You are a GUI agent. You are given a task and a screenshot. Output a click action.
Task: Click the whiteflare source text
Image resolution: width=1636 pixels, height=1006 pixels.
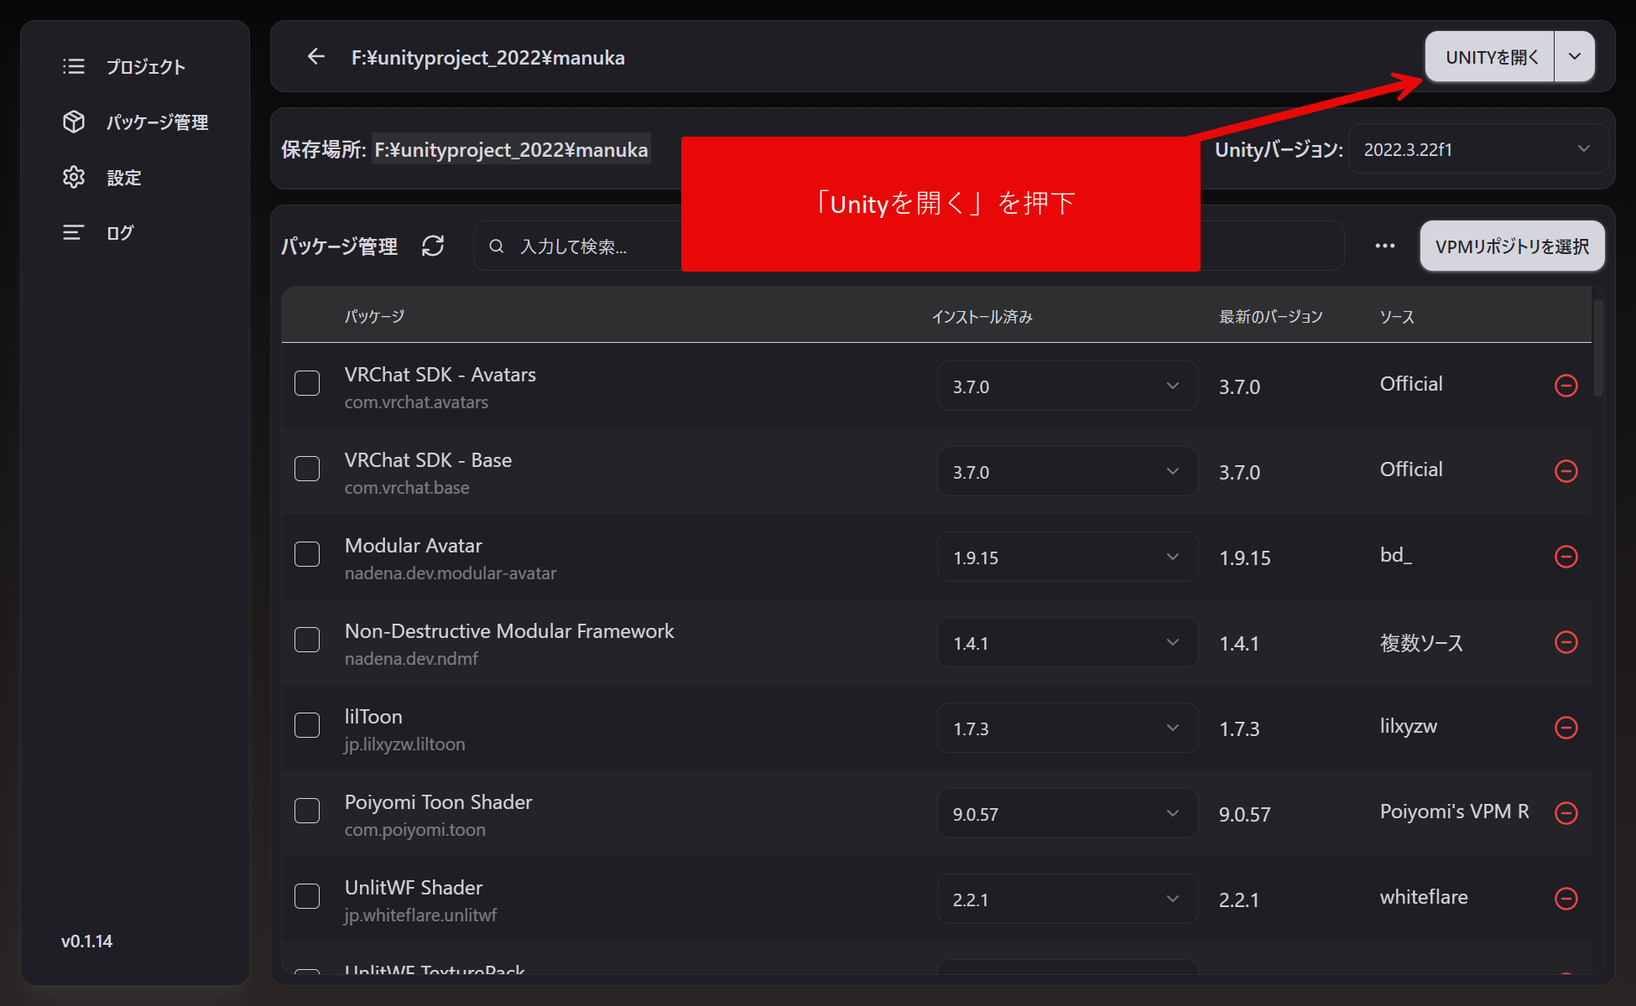[x=1424, y=897]
